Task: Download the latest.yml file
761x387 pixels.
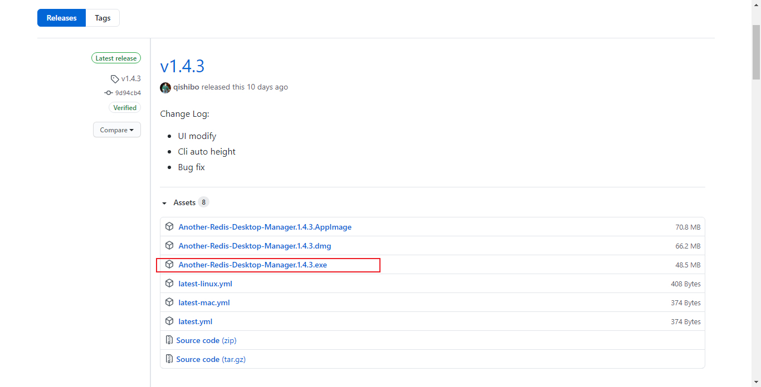Action: pos(195,321)
